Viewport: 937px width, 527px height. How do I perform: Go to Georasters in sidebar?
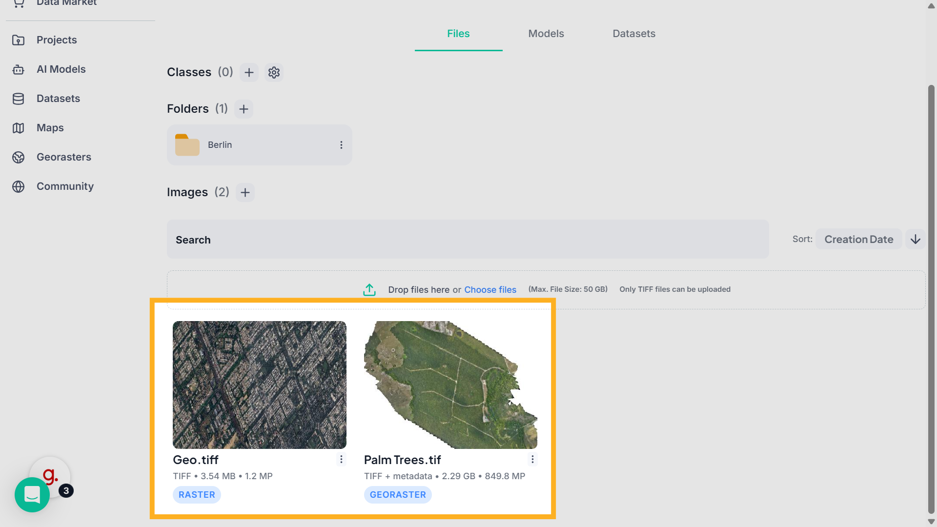point(64,157)
